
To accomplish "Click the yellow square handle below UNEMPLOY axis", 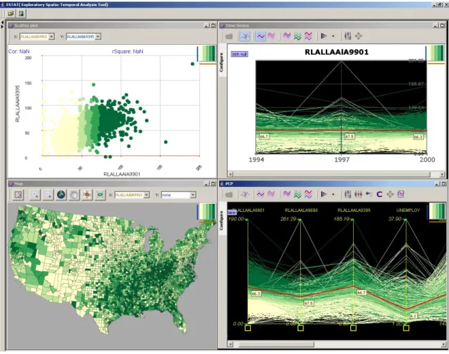I will pyautogui.click(x=406, y=328).
